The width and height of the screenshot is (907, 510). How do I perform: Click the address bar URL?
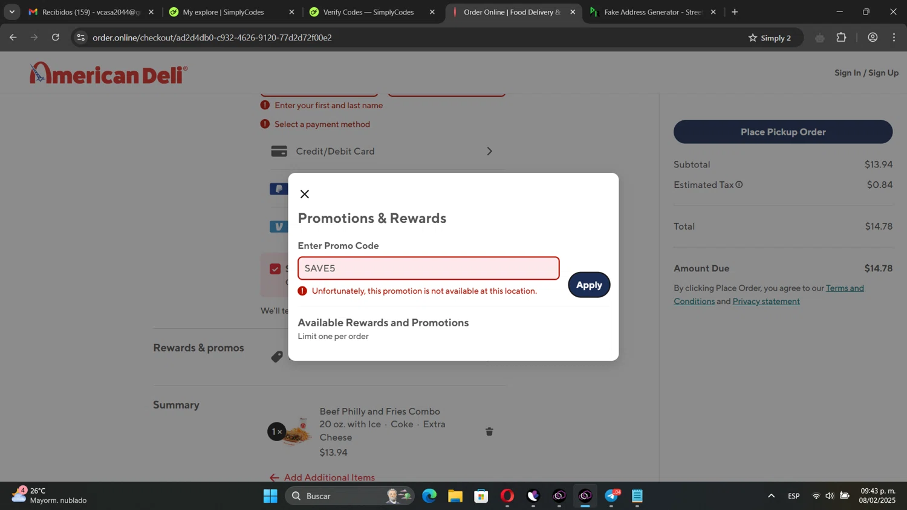click(x=212, y=37)
